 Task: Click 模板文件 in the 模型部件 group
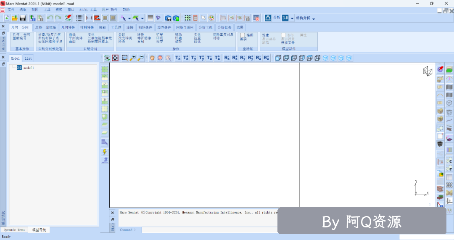tap(288, 42)
